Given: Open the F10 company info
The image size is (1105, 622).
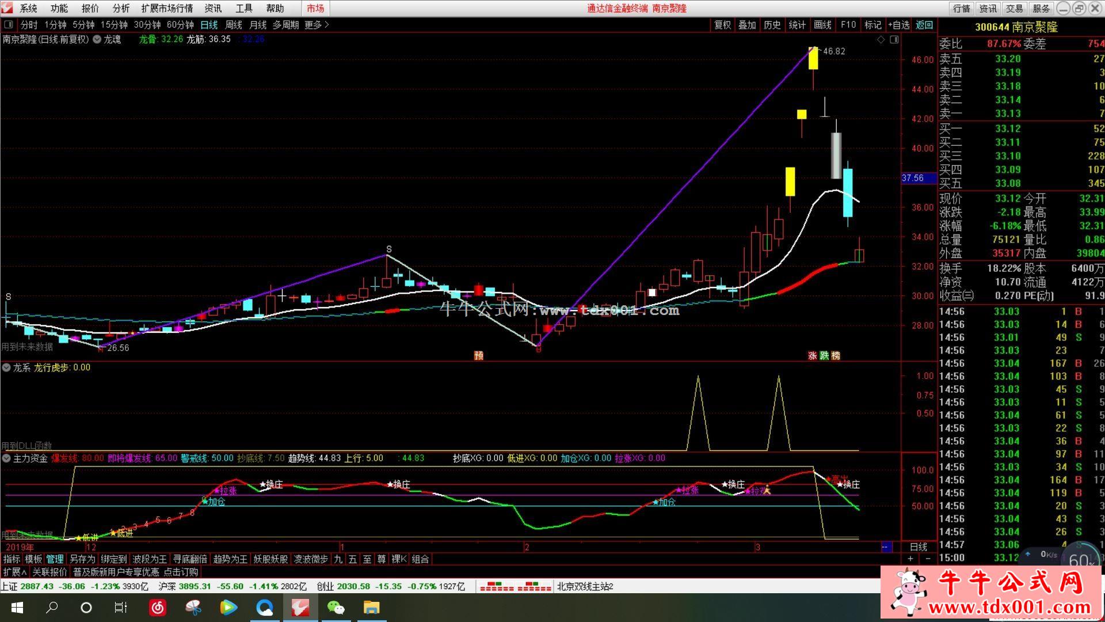Looking at the screenshot, I should point(848,25).
